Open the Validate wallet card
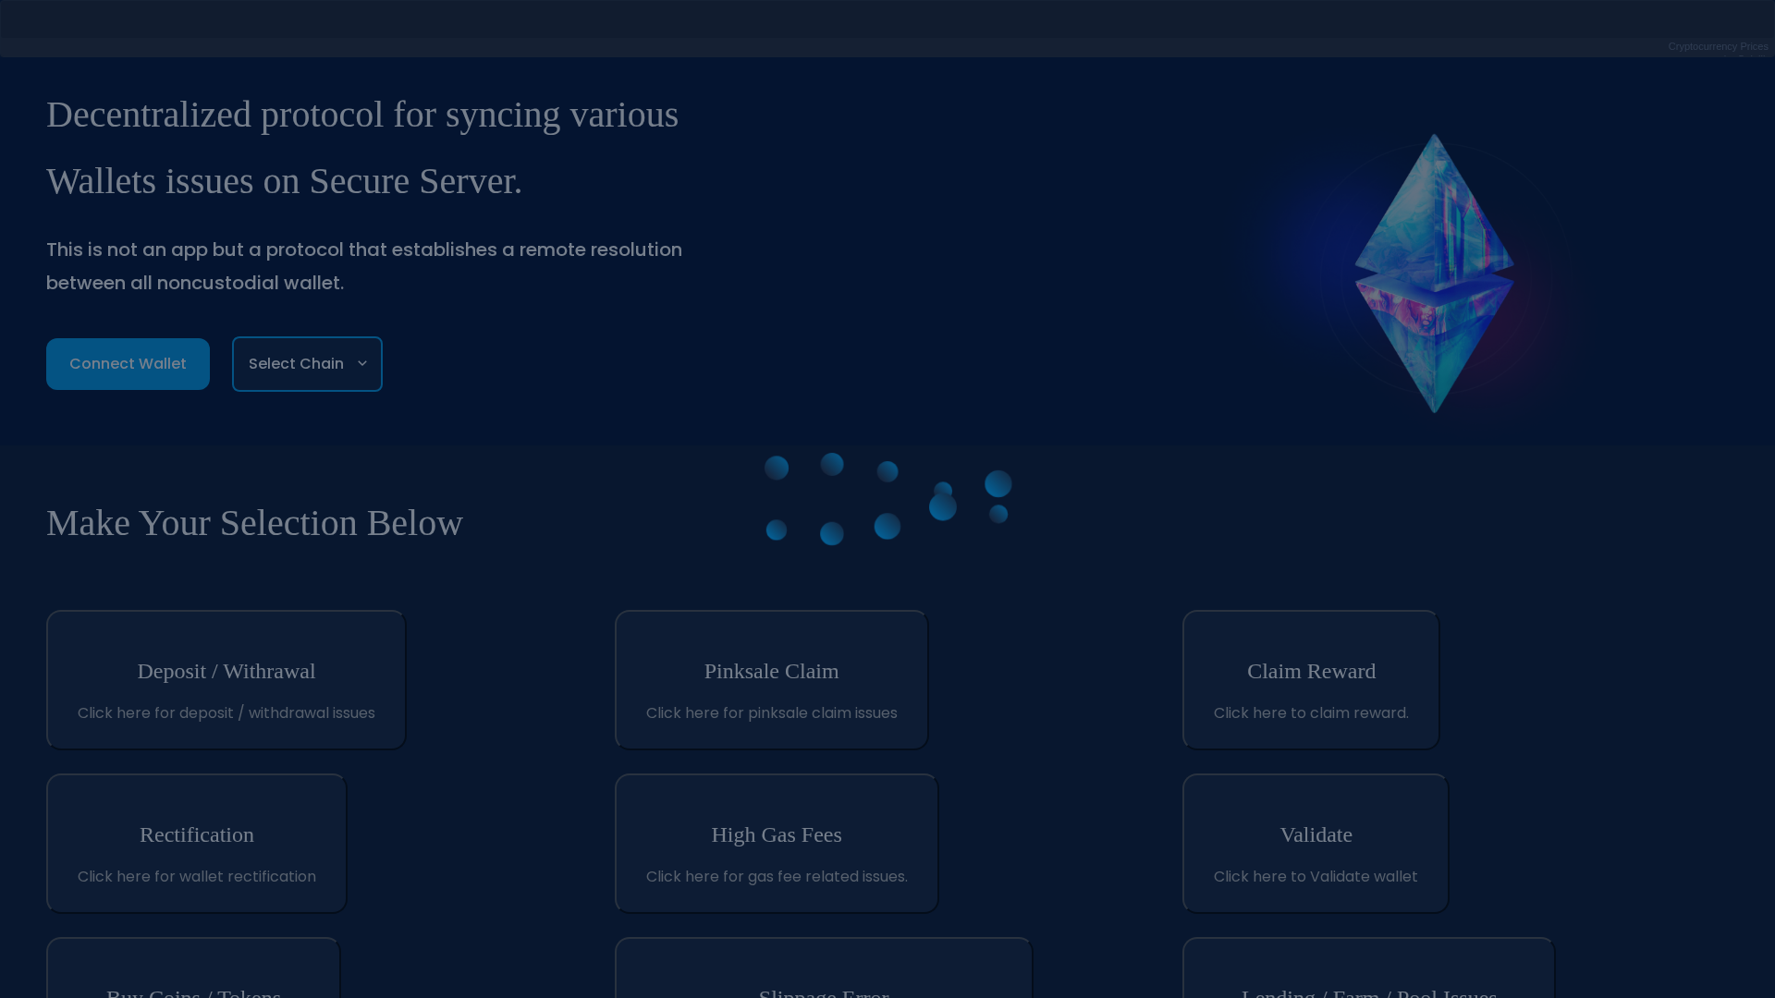Screen dimensions: 1775x998 1316,844
